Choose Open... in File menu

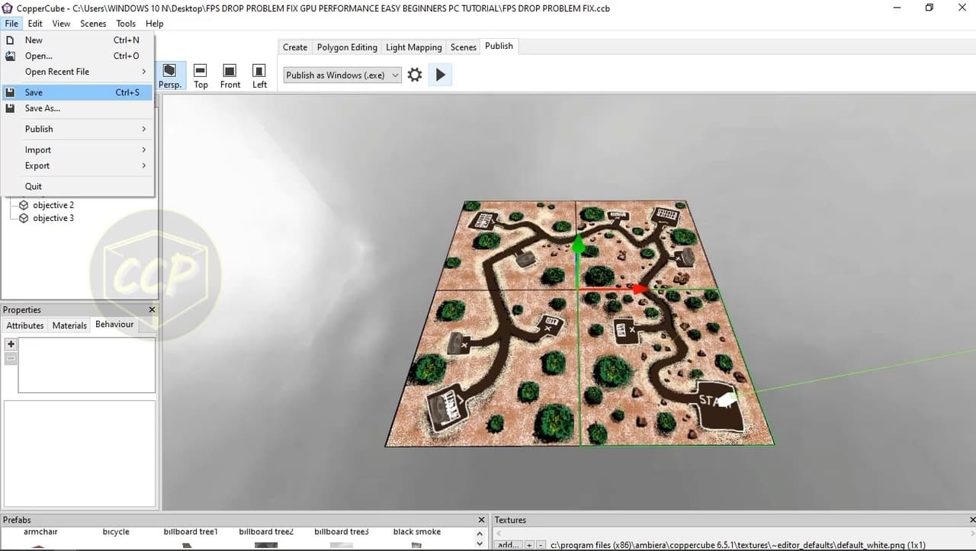click(x=77, y=56)
